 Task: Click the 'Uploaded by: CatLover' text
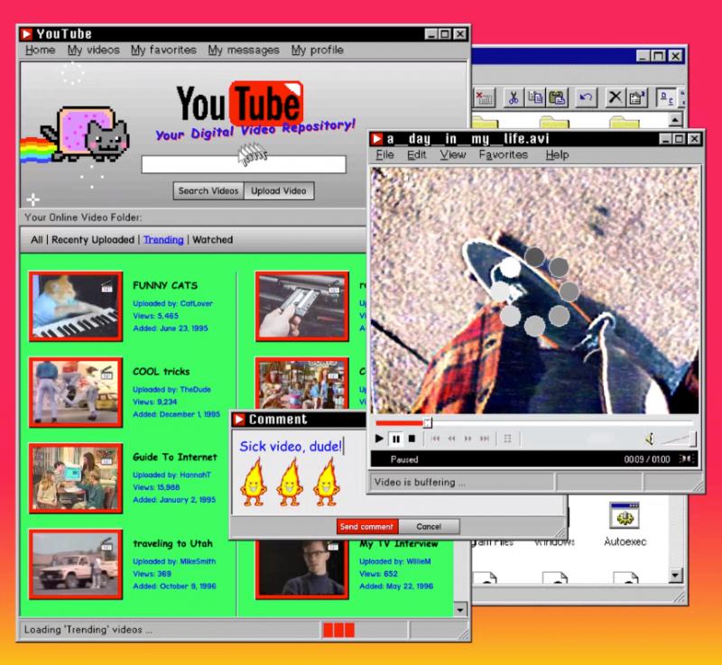point(172,304)
